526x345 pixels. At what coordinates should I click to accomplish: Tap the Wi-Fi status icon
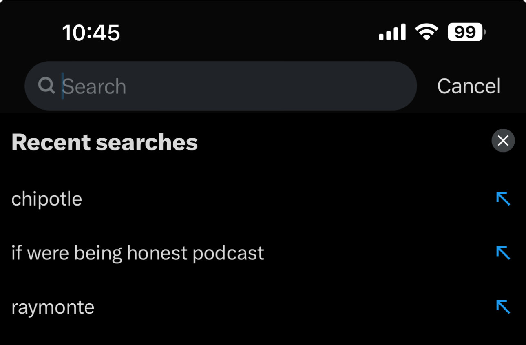click(427, 32)
